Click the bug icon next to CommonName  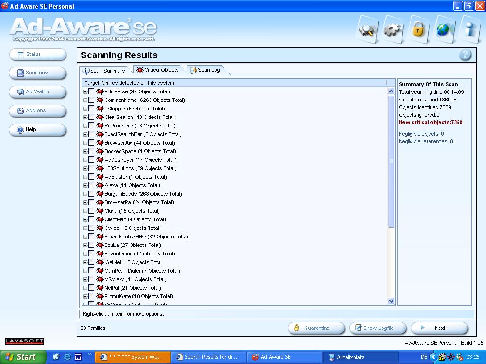(100, 100)
